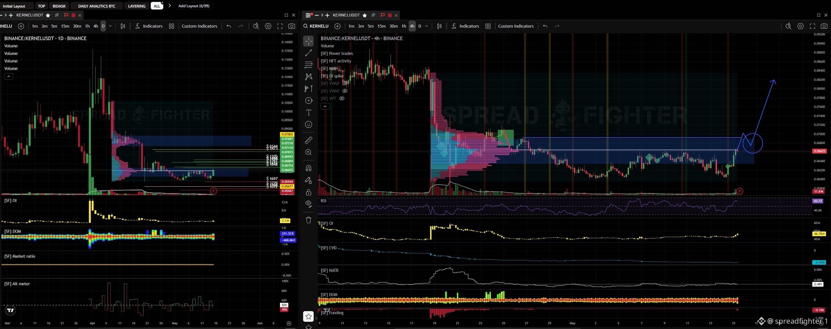Pick the red color marker on right KERNELUSDT tab

click(390, 15)
